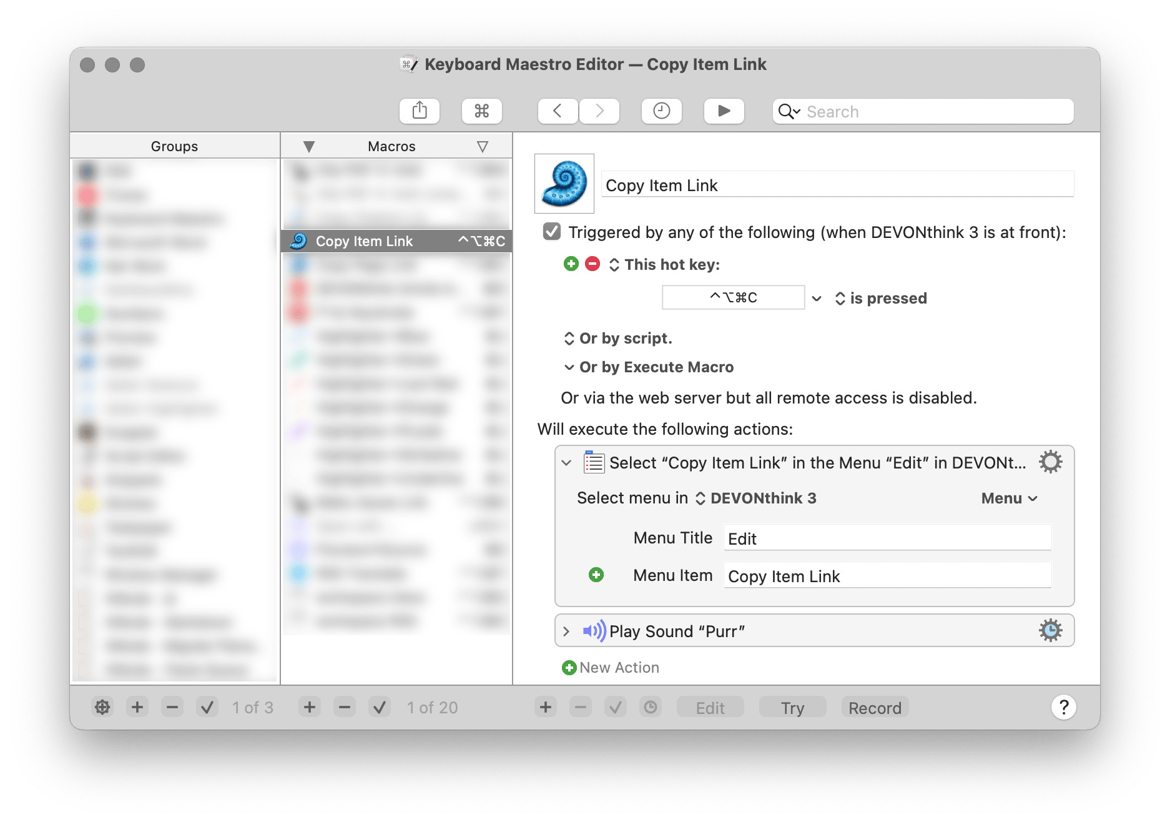Viewport: 1170px width, 822px height.
Task: Delete the selected macro with minus button
Action: [x=345, y=707]
